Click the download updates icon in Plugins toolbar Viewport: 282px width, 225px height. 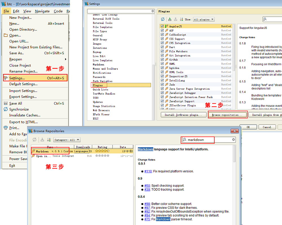tap(170, 19)
